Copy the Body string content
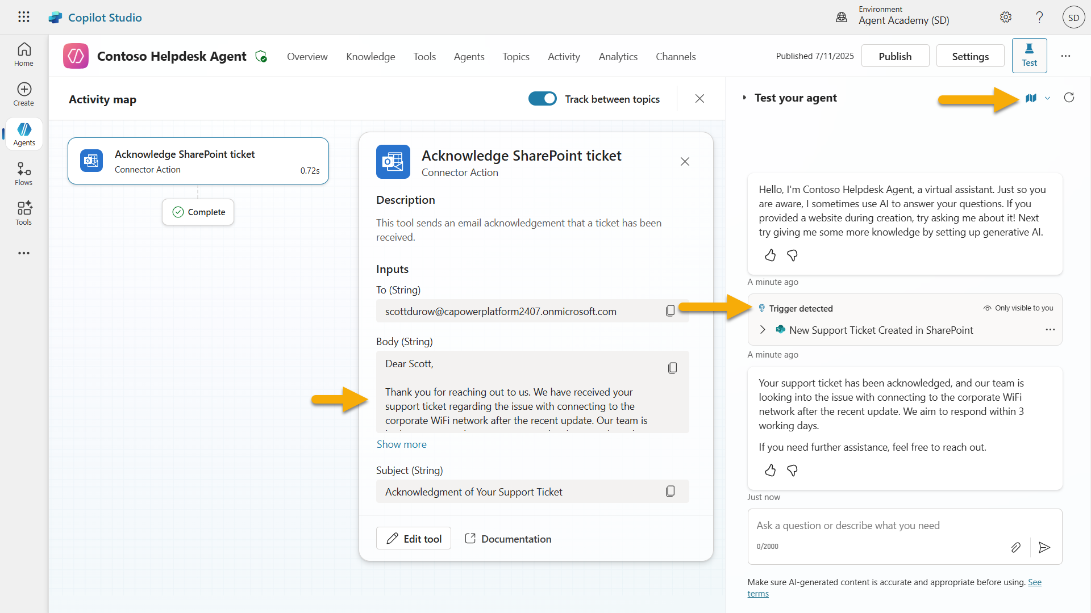1091x613 pixels. coord(672,368)
